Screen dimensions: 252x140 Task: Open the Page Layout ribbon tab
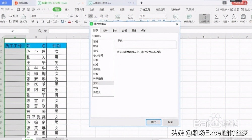coord(79,10)
